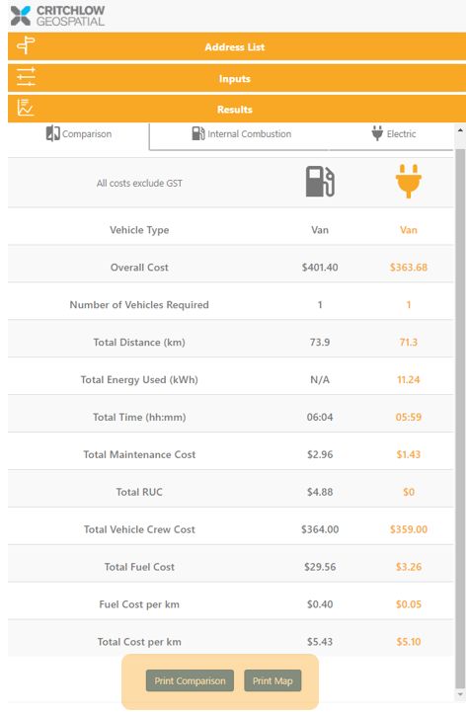Click the Print Comparison button
This screenshot has height=714, width=466.
click(190, 680)
